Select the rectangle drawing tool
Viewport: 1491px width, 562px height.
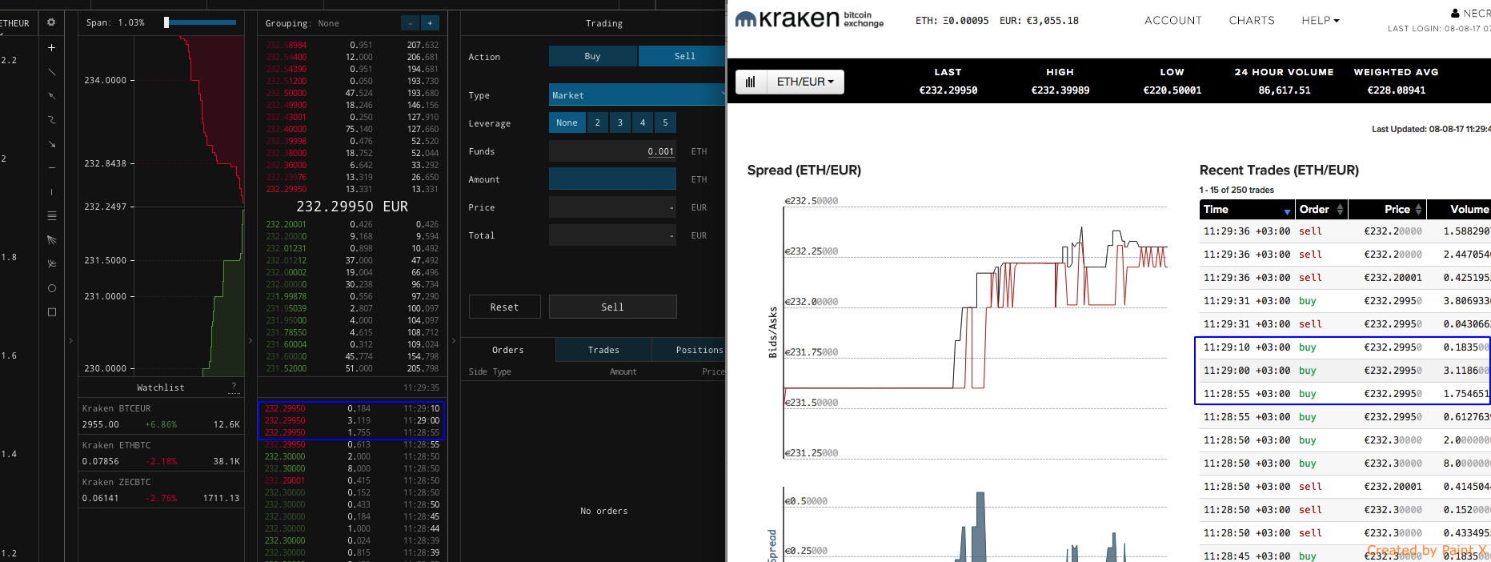coord(51,312)
